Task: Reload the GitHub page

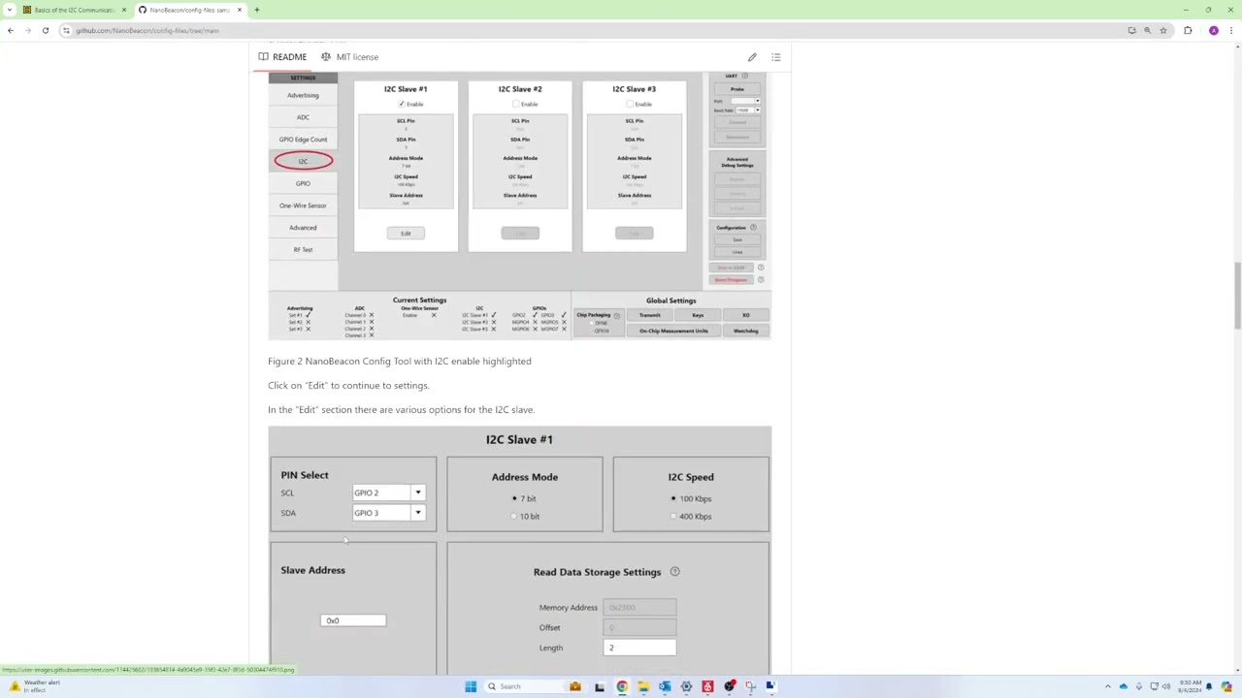Action: click(46, 30)
